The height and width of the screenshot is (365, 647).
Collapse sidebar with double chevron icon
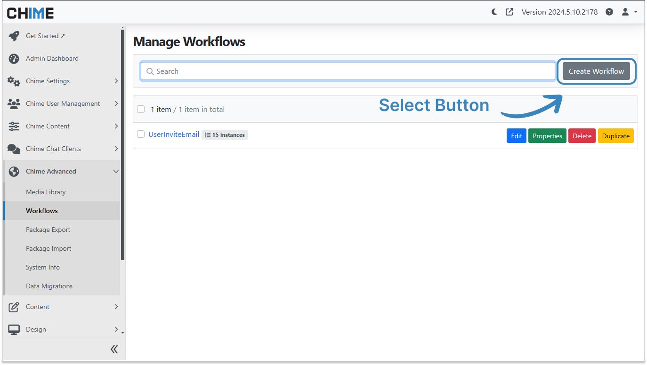pos(114,349)
